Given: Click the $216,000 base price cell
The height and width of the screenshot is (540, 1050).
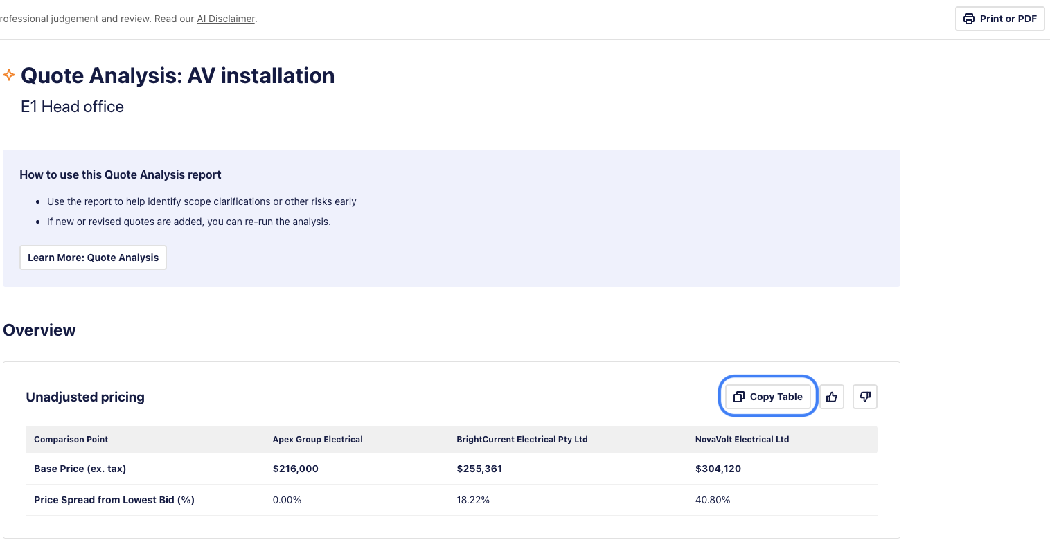Looking at the screenshot, I should coord(295,469).
